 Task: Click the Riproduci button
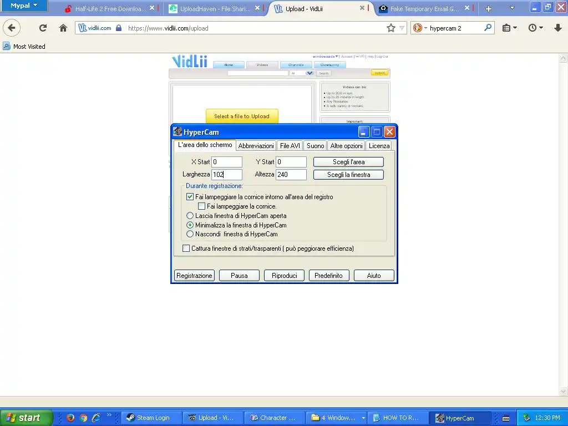click(284, 276)
